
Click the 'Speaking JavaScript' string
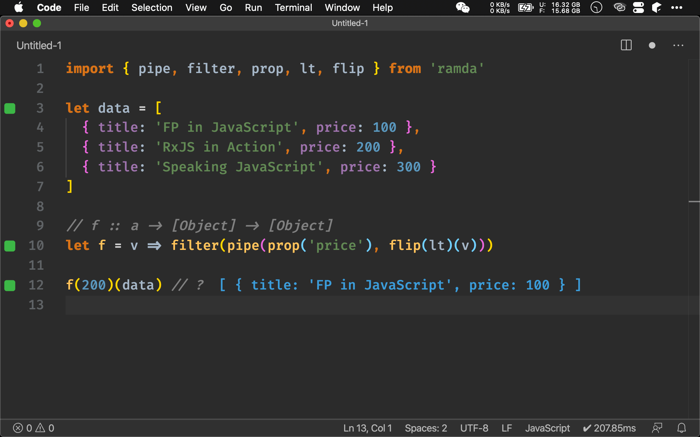point(239,167)
